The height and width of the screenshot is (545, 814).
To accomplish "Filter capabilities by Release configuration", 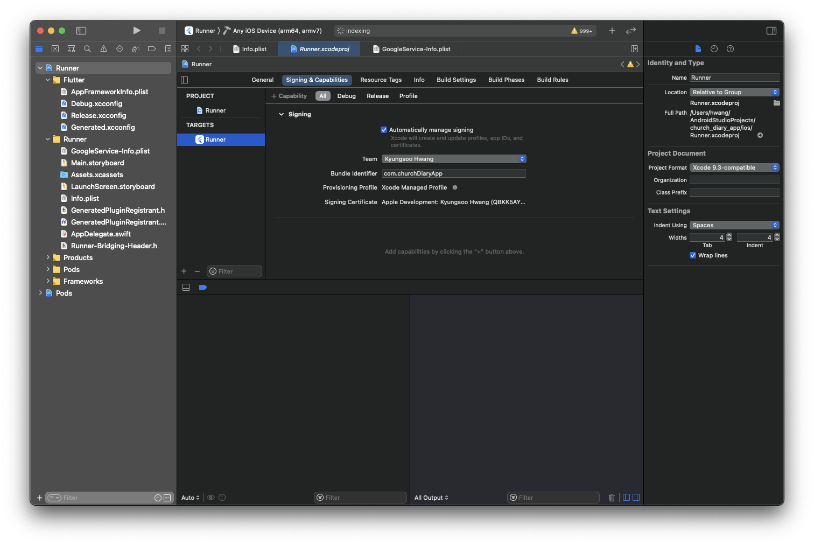I will click(x=378, y=96).
